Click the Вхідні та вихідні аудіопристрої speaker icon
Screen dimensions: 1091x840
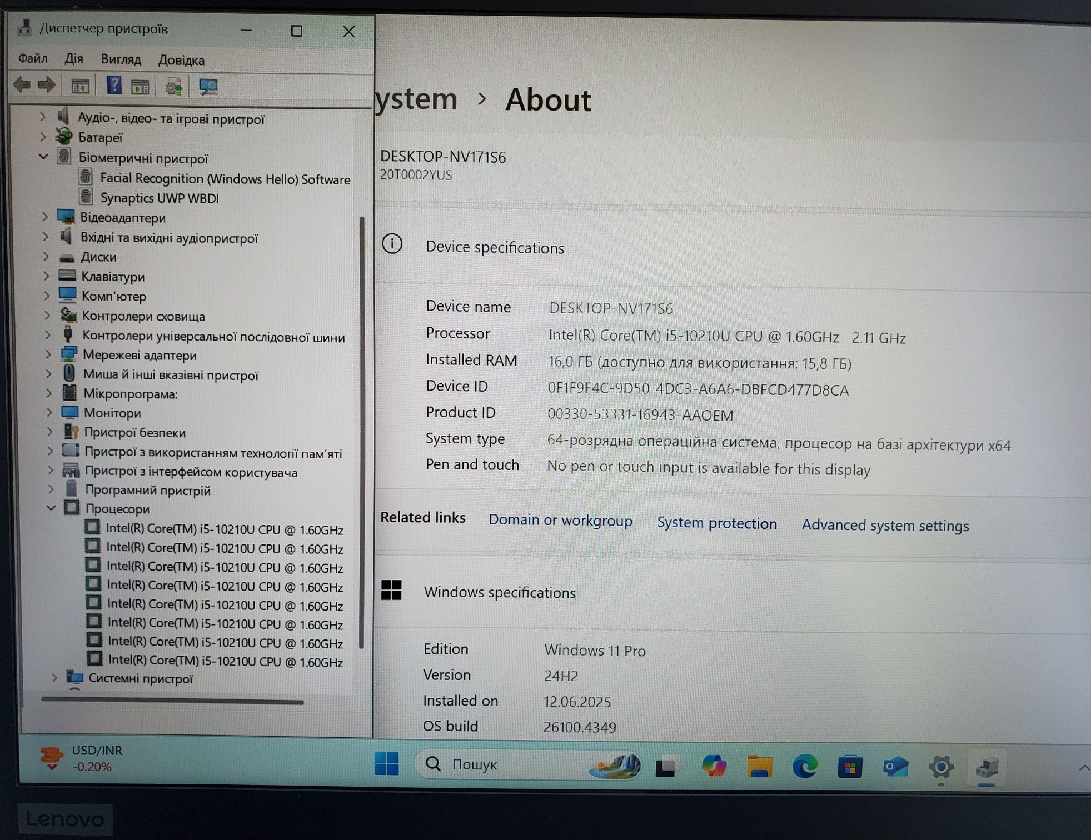coord(66,236)
